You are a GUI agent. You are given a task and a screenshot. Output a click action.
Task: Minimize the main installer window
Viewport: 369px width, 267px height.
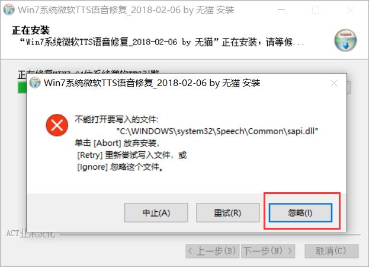click(281, 10)
